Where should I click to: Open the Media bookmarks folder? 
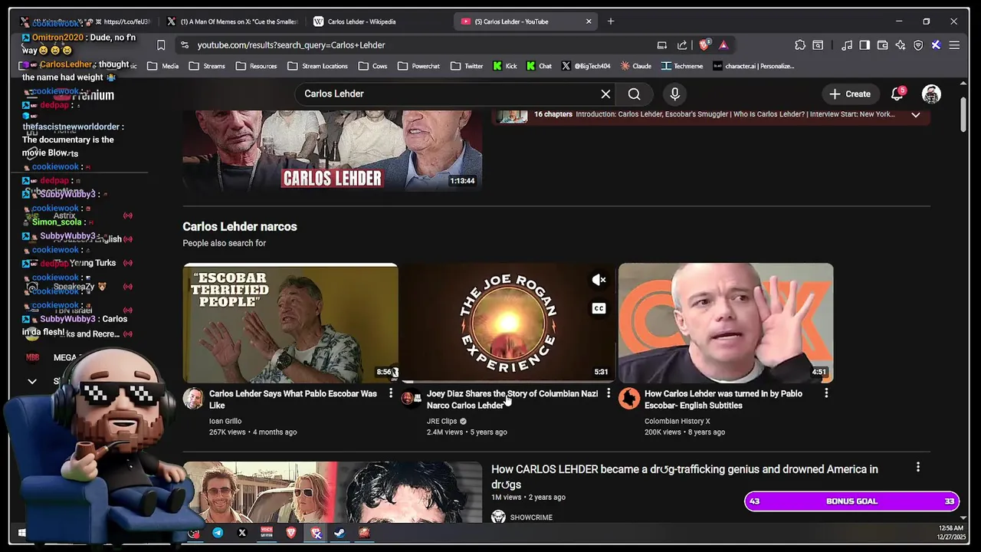pos(162,66)
